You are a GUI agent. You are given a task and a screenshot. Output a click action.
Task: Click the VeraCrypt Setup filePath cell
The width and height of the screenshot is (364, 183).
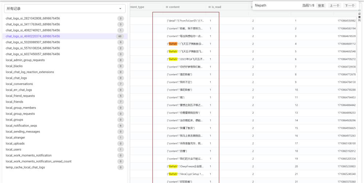[185, 174]
